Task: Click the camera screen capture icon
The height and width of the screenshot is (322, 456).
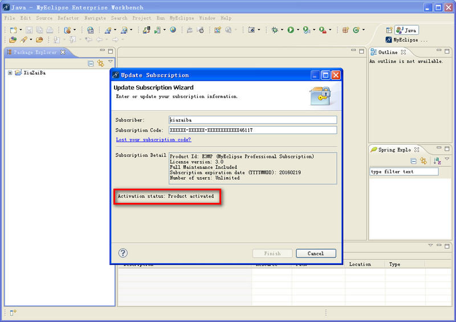Action: tap(251, 30)
